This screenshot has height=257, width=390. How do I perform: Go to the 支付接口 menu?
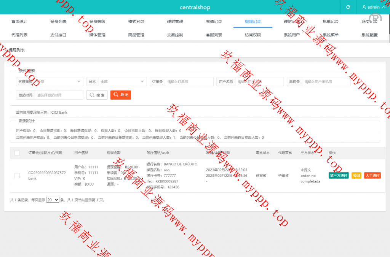(x=58, y=35)
